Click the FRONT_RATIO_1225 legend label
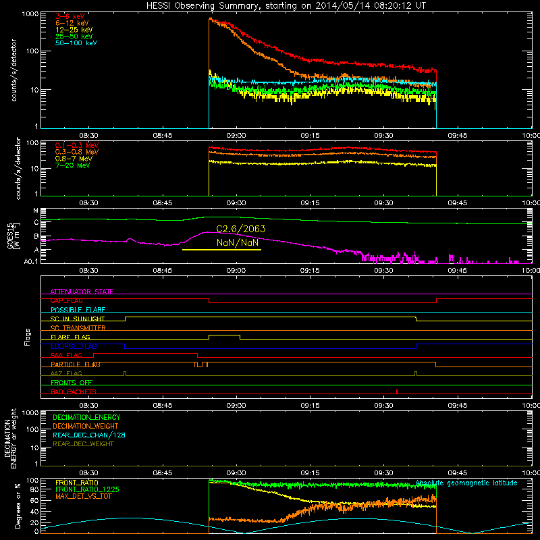This screenshot has height=540, width=540. pos(87,489)
